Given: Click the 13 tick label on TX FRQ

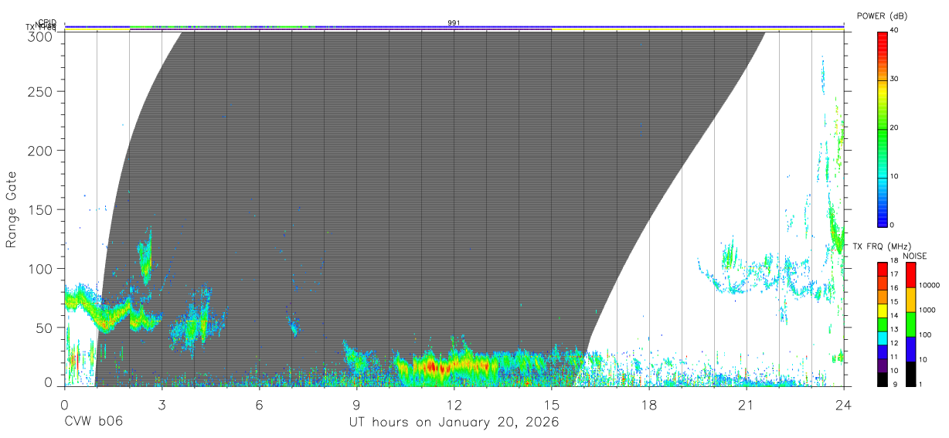Looking at the screenshot, I should [893, 329].
